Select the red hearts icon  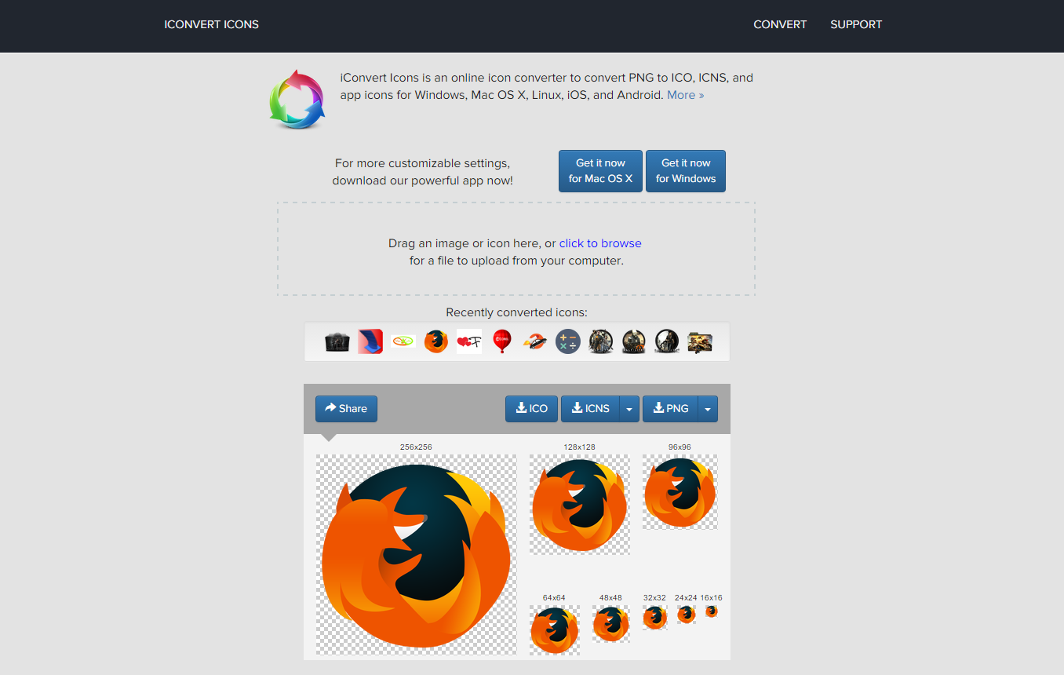coord(468,341)
